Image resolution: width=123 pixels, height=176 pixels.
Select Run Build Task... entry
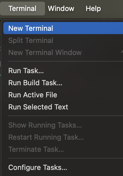(63, 83)
